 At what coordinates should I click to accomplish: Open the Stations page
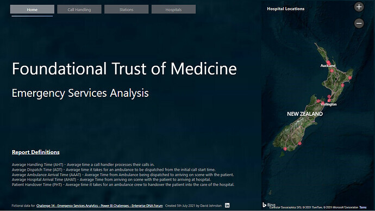tap(126, 9)
